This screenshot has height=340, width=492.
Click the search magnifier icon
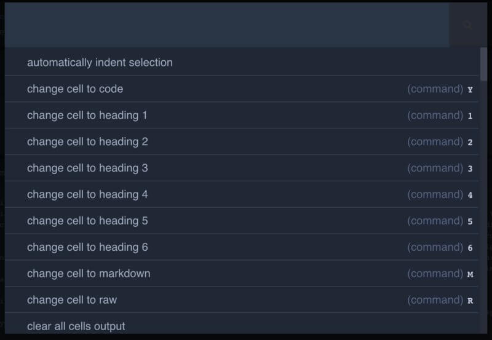(468, 25)
